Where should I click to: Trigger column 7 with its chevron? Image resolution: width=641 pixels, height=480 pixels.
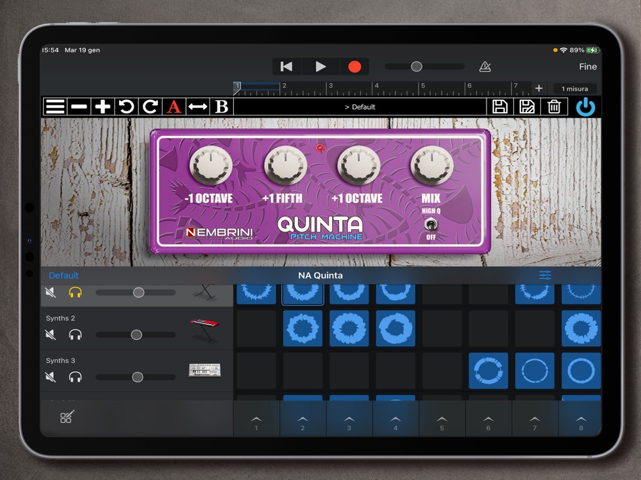coord(535,420)
